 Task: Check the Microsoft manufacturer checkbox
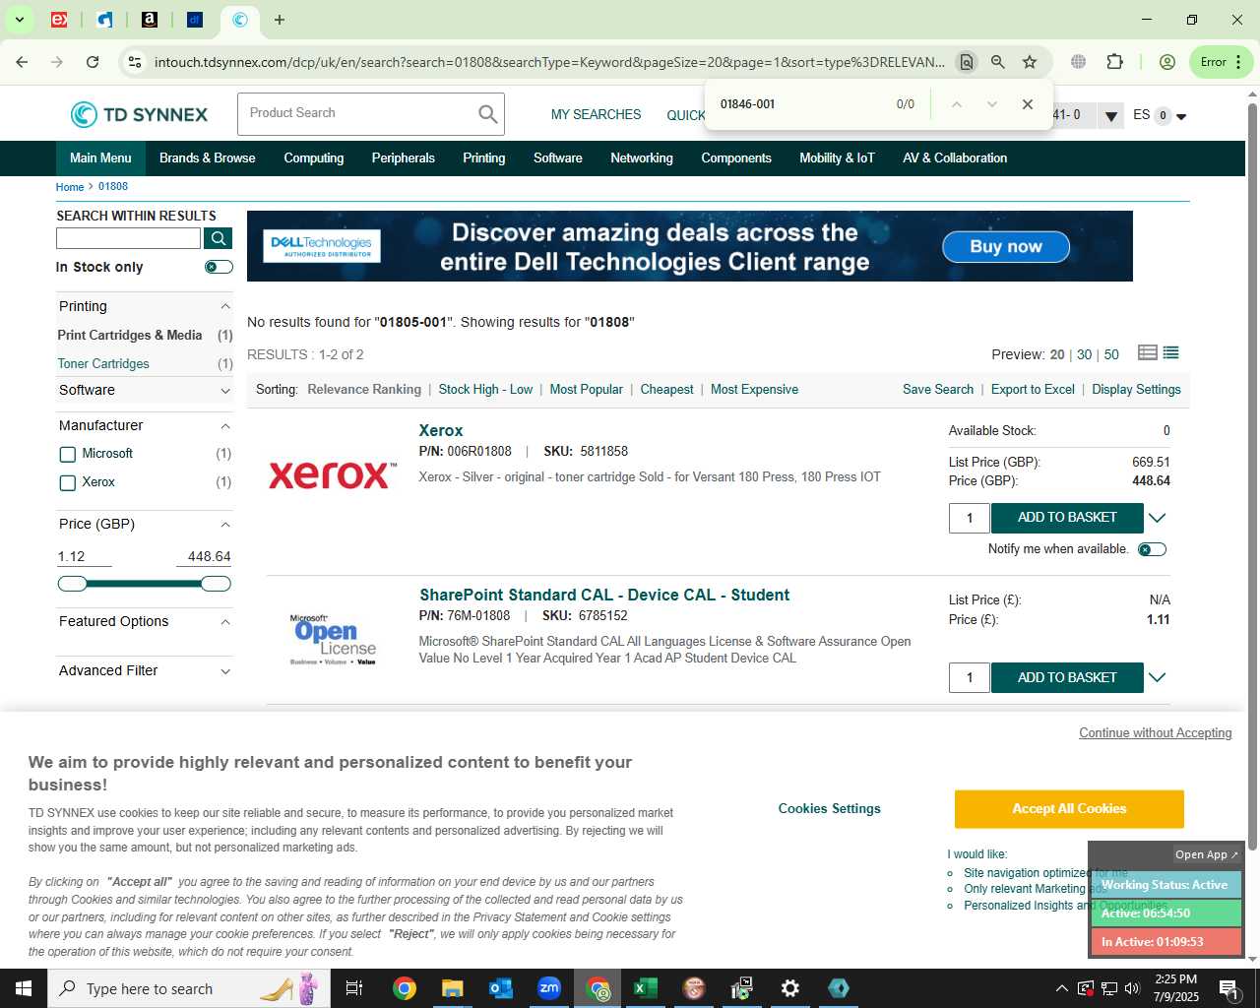pyautogui.click(x=68, y=454)
